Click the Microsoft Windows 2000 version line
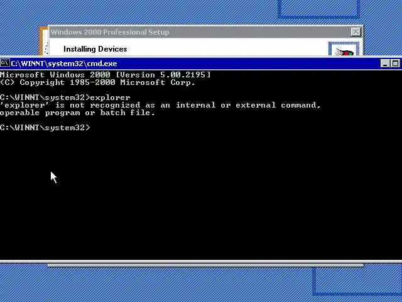This screenshot has height=302, width=402. point(106,75)
